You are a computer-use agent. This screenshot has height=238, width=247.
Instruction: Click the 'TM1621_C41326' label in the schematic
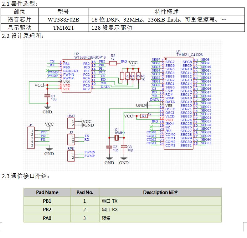coord(189,55)
